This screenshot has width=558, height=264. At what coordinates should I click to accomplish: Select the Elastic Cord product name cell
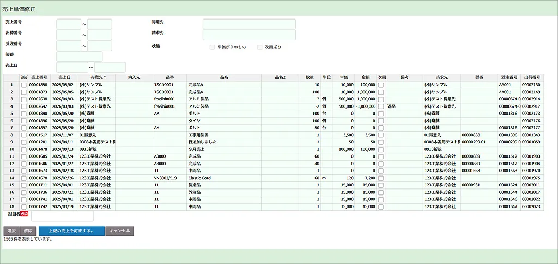pos(224,178)
